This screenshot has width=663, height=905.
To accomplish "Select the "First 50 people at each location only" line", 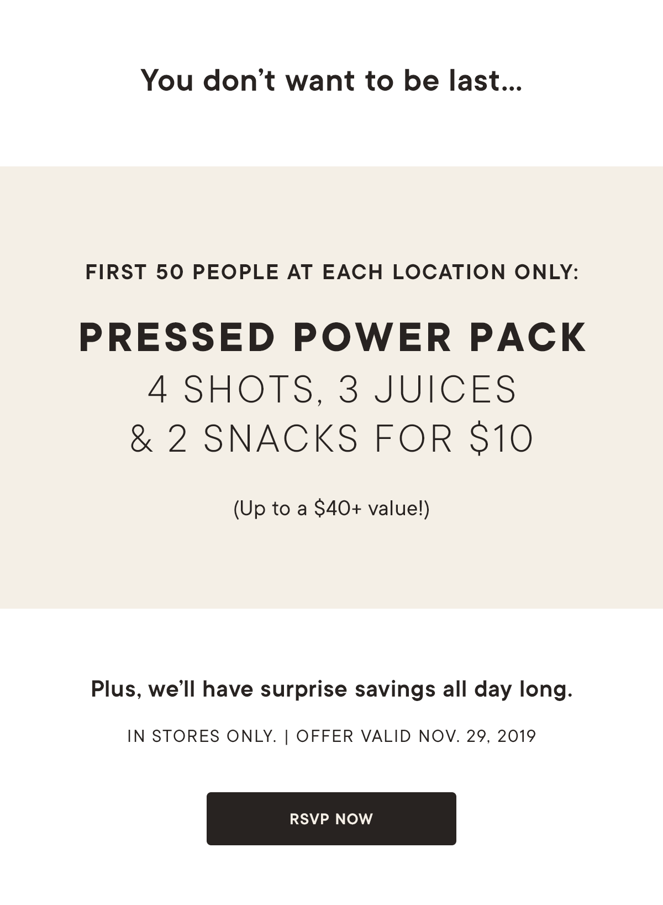I will 332,272.
